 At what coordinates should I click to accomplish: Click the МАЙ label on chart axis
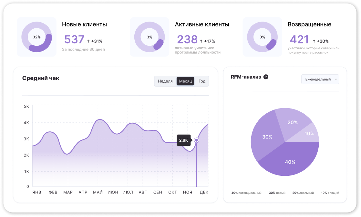click(98, 192)
